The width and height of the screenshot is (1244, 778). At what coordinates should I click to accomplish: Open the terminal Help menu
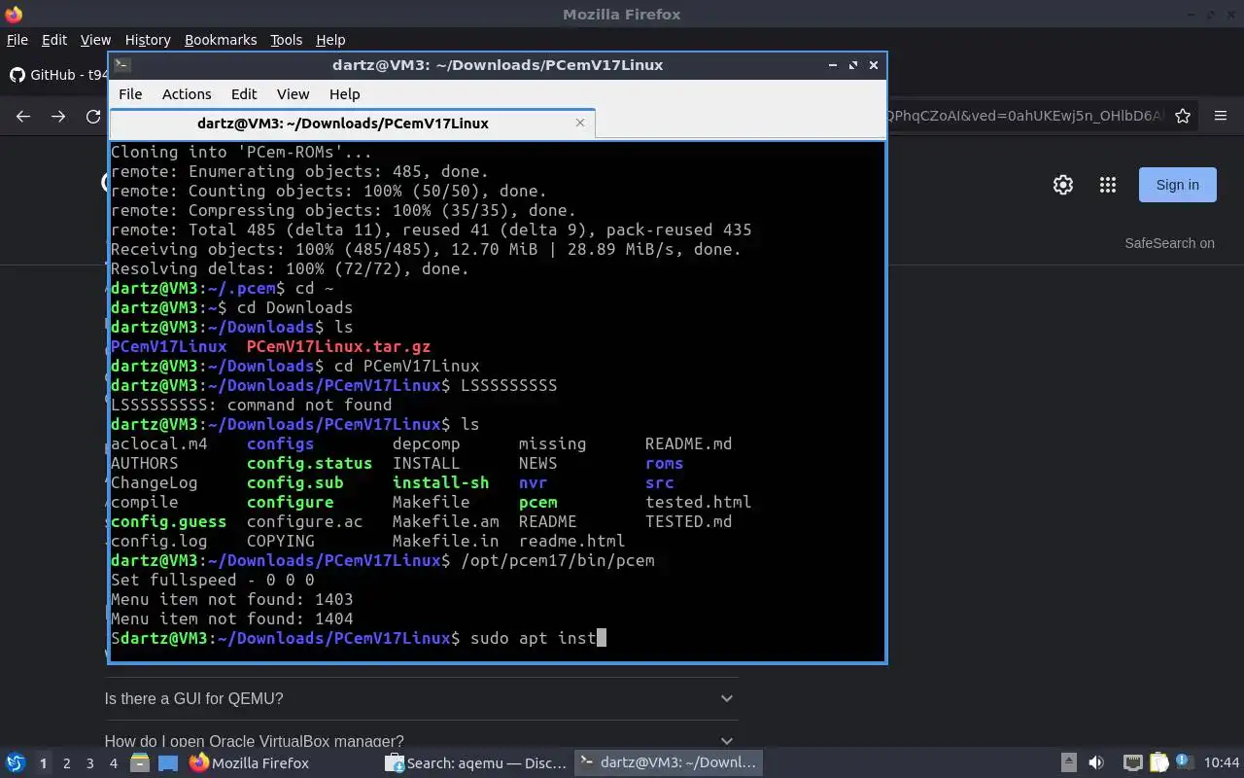[x=344, y=94]
